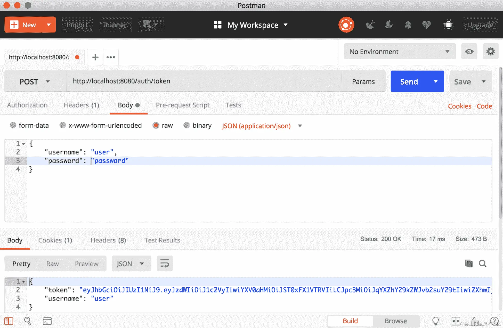The height and width of the screenshot is (328, 503).
Task: Open response Headers (8) tab
Action: point(108,240)
